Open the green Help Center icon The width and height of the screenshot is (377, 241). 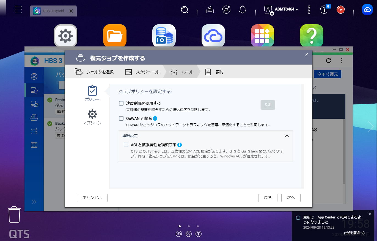pyautogui.click(x=312, y=36)
